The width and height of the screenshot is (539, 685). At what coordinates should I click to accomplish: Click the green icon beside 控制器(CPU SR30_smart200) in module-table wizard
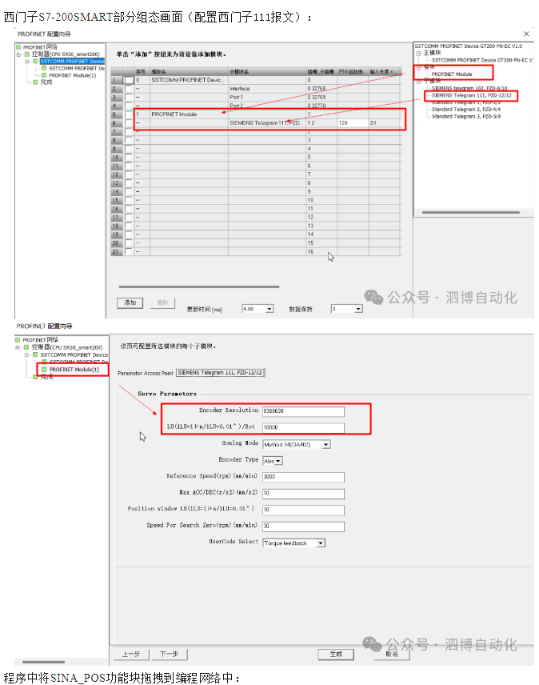[x=27, y=54]
